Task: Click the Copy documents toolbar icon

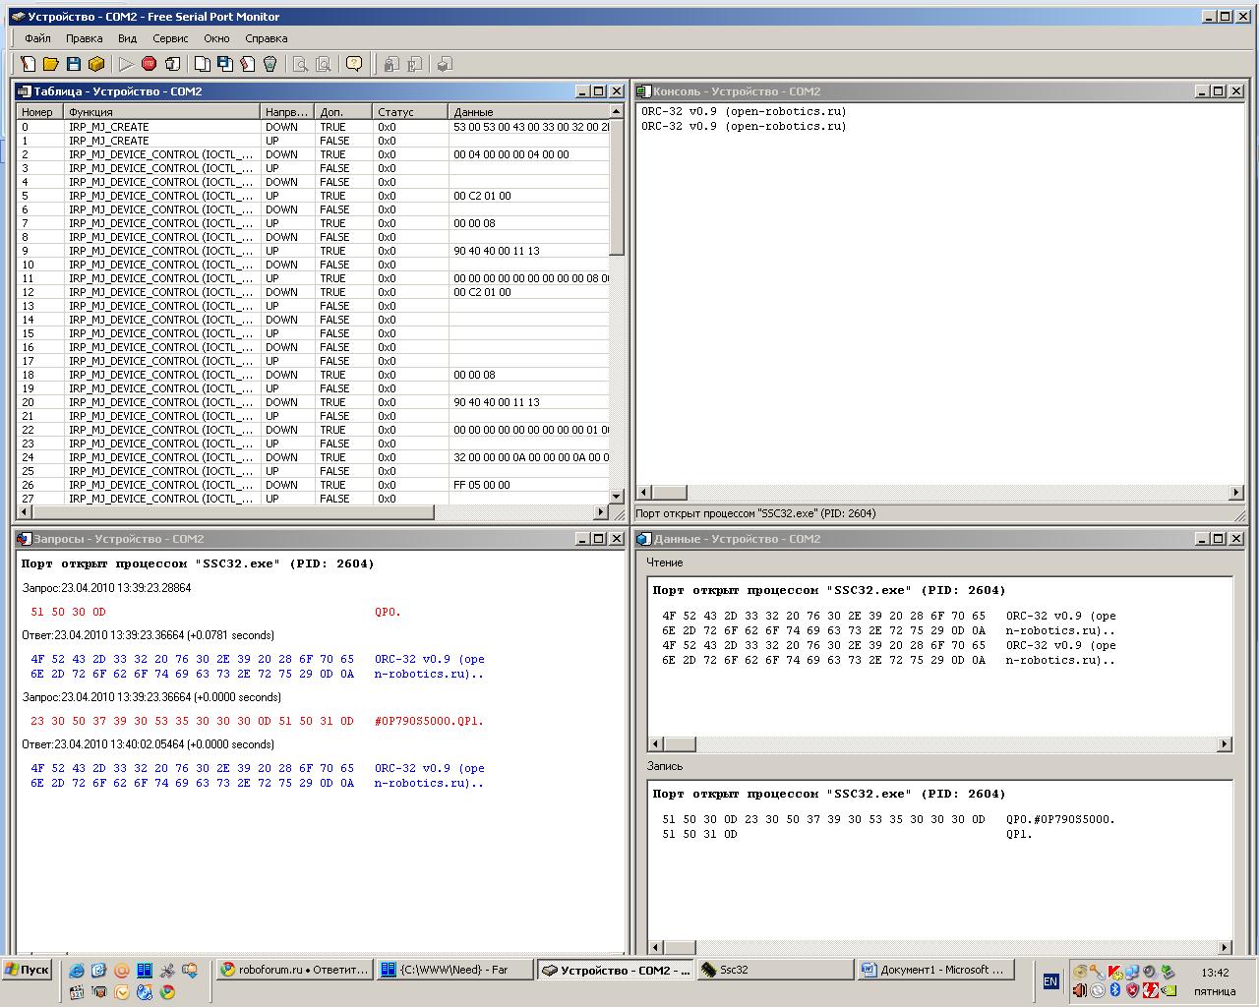Action: tap(203, 64)
